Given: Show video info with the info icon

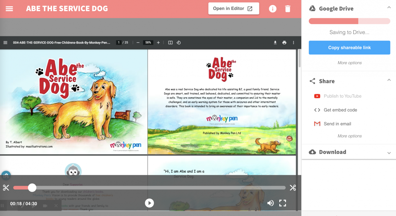Looking at the screenshot, I should 273,9.
